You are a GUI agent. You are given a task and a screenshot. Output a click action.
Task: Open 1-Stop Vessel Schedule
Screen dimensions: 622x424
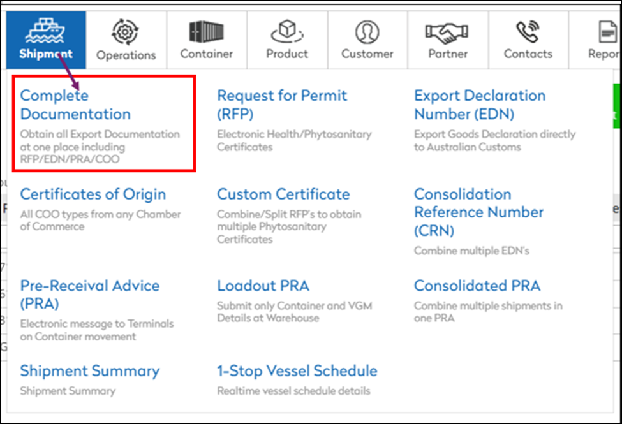pos(297,371)
